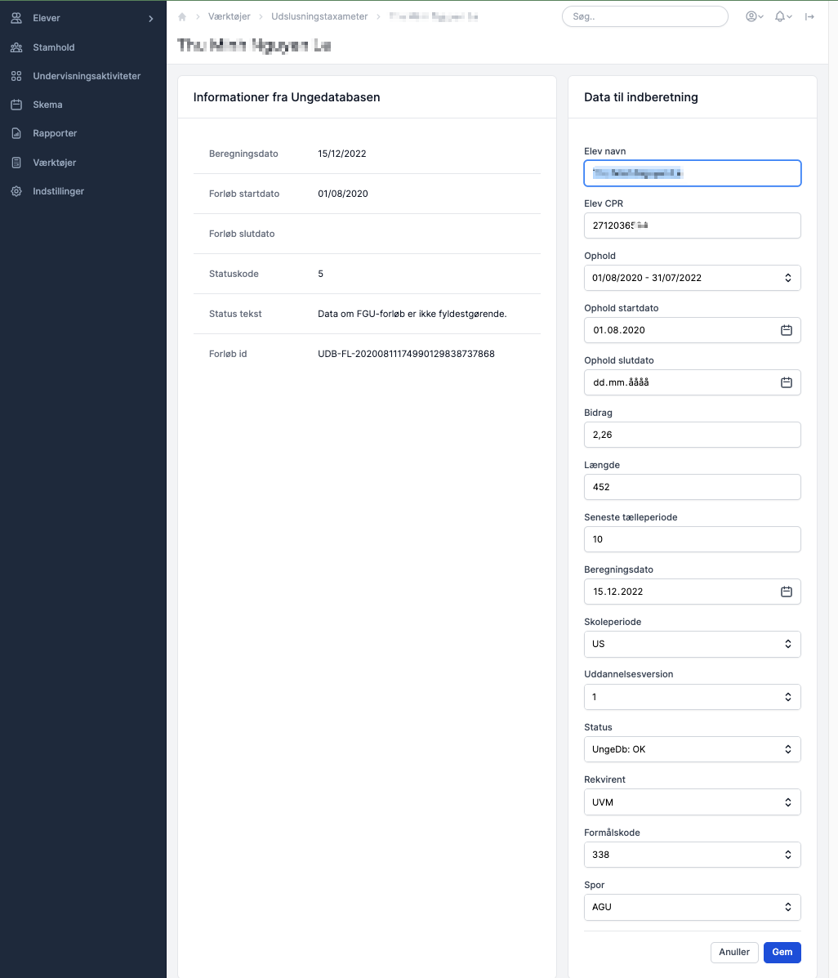Open Indstillinger in the sidebar
The width and height of the screenshot is (838, 978).
(x=58, y=191)
